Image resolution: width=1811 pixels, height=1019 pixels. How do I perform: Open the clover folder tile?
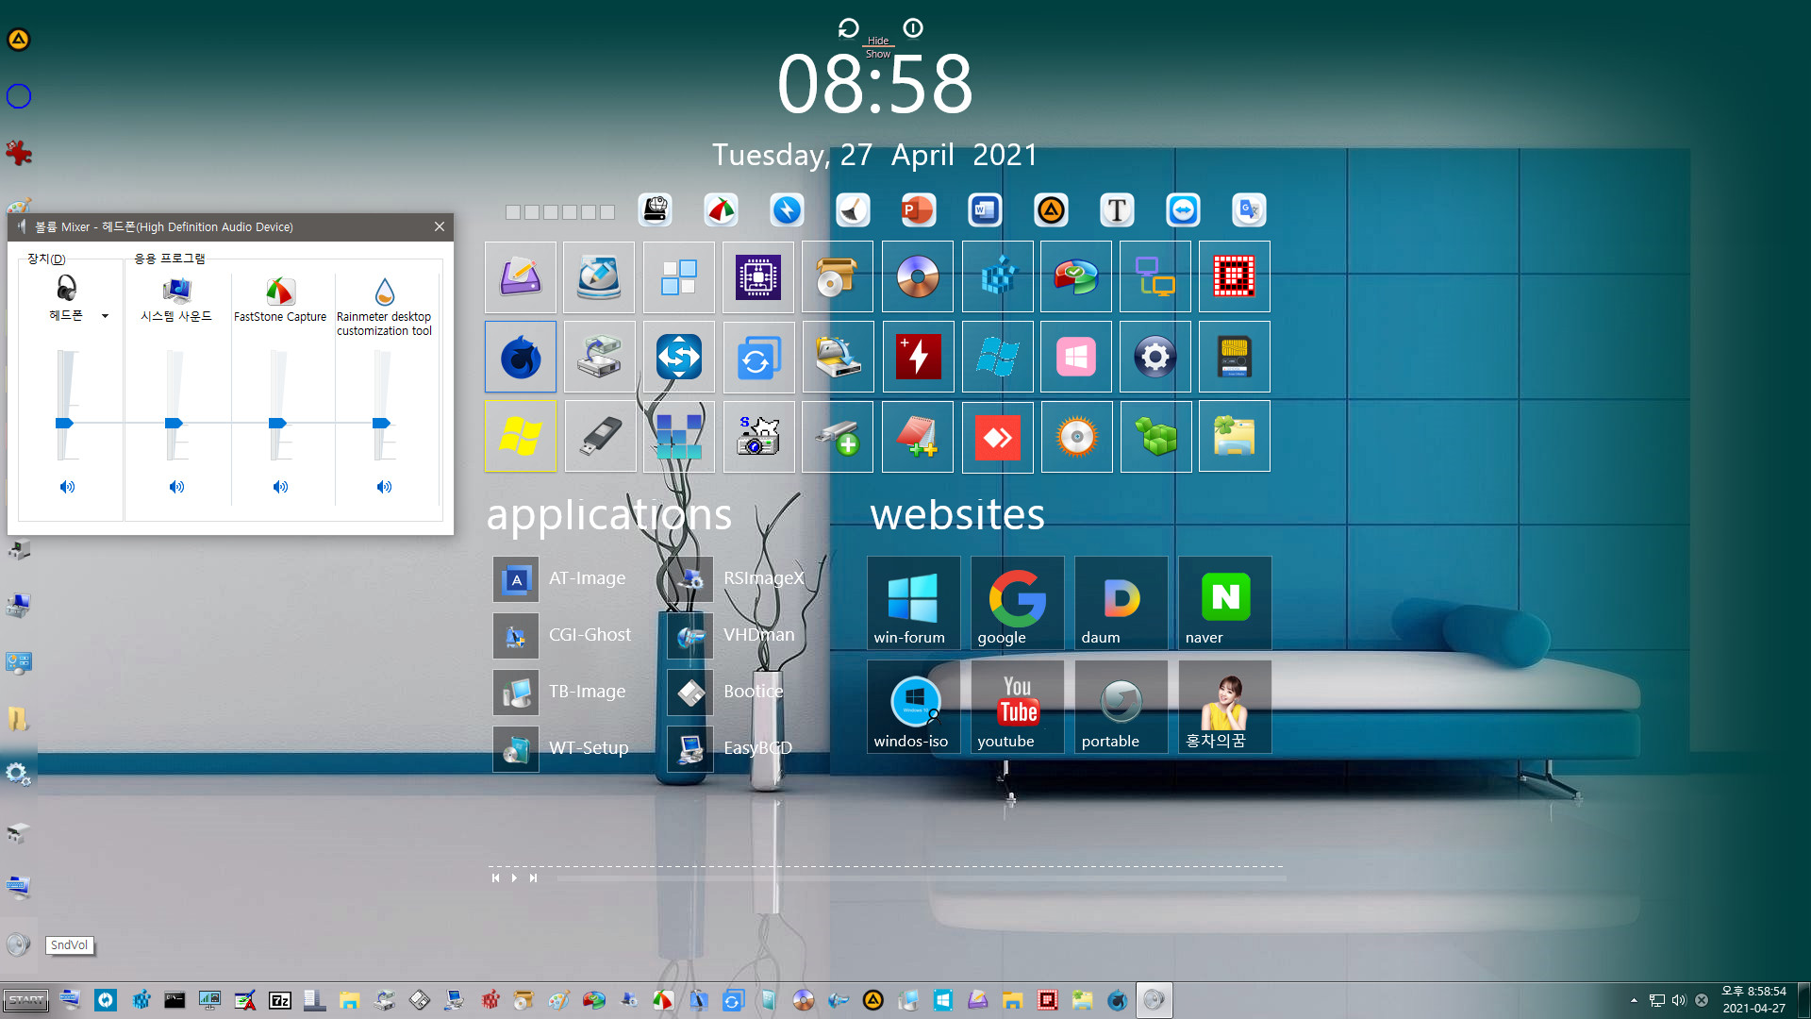coord(1235,436)
